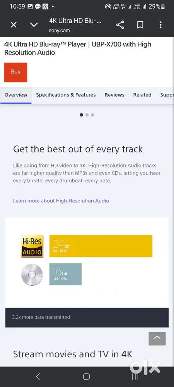Open the Reviews tab
The image size is (174, 387).
pyautogui.click(x=114, y=95)
